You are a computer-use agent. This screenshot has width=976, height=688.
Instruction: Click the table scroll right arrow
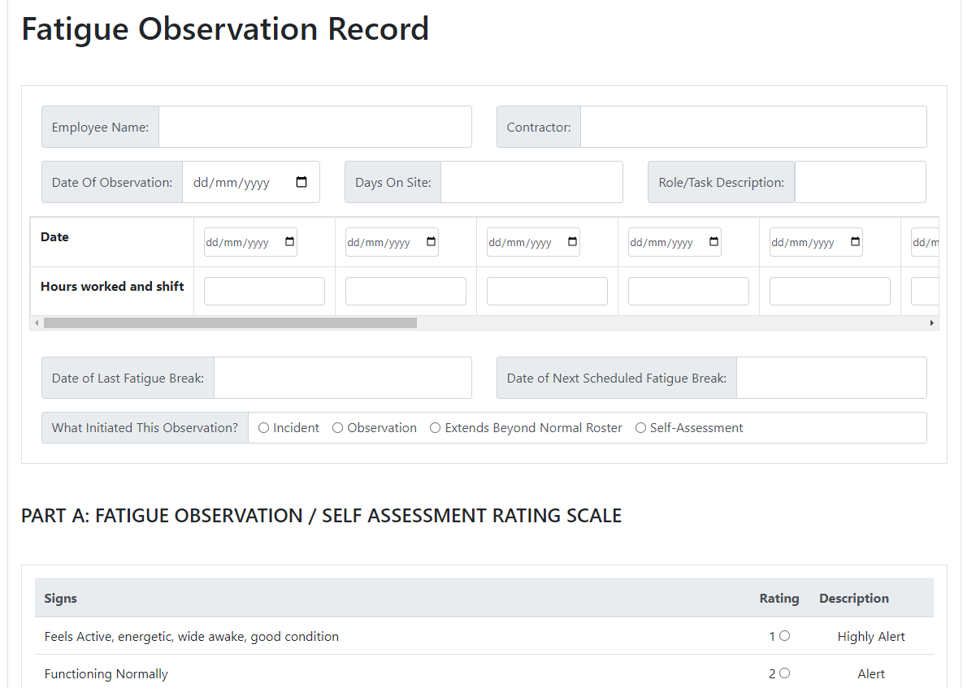(931, 322)
